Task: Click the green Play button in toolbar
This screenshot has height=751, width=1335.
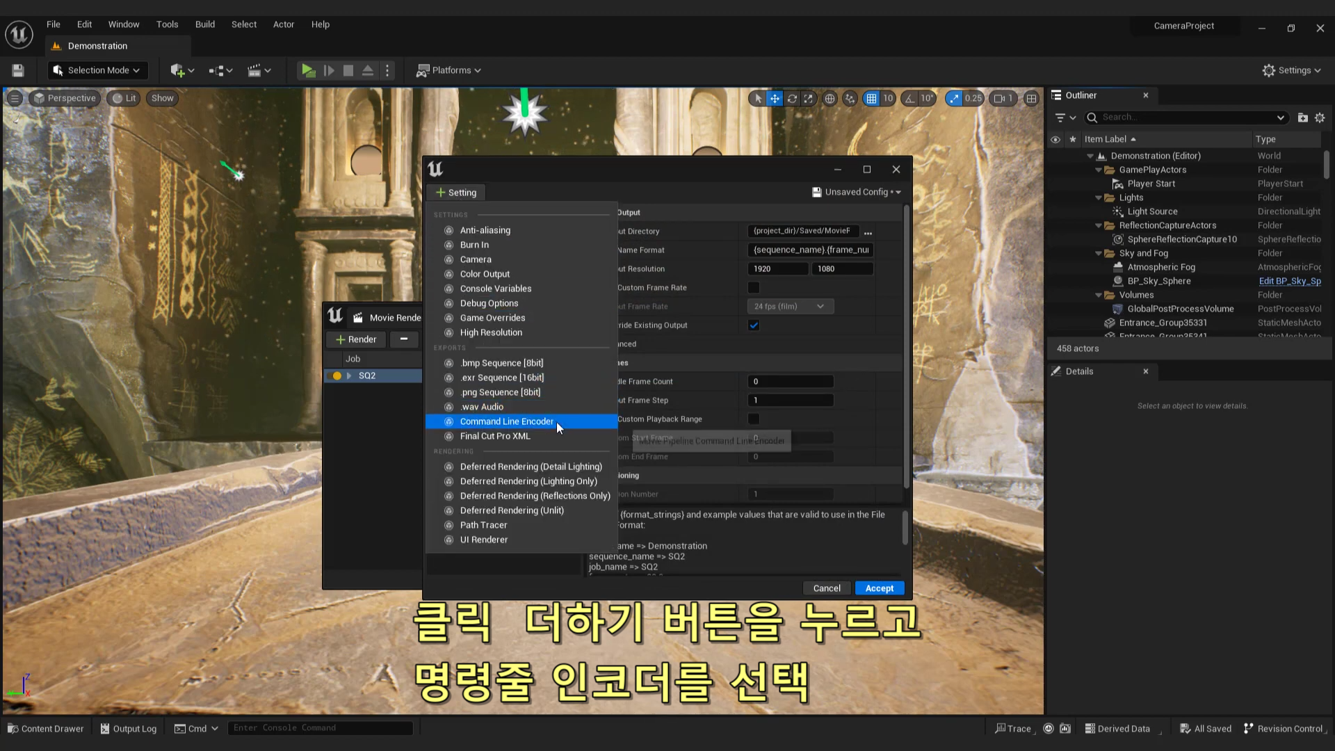Action: pyautogui.click(x=308, y=70)
